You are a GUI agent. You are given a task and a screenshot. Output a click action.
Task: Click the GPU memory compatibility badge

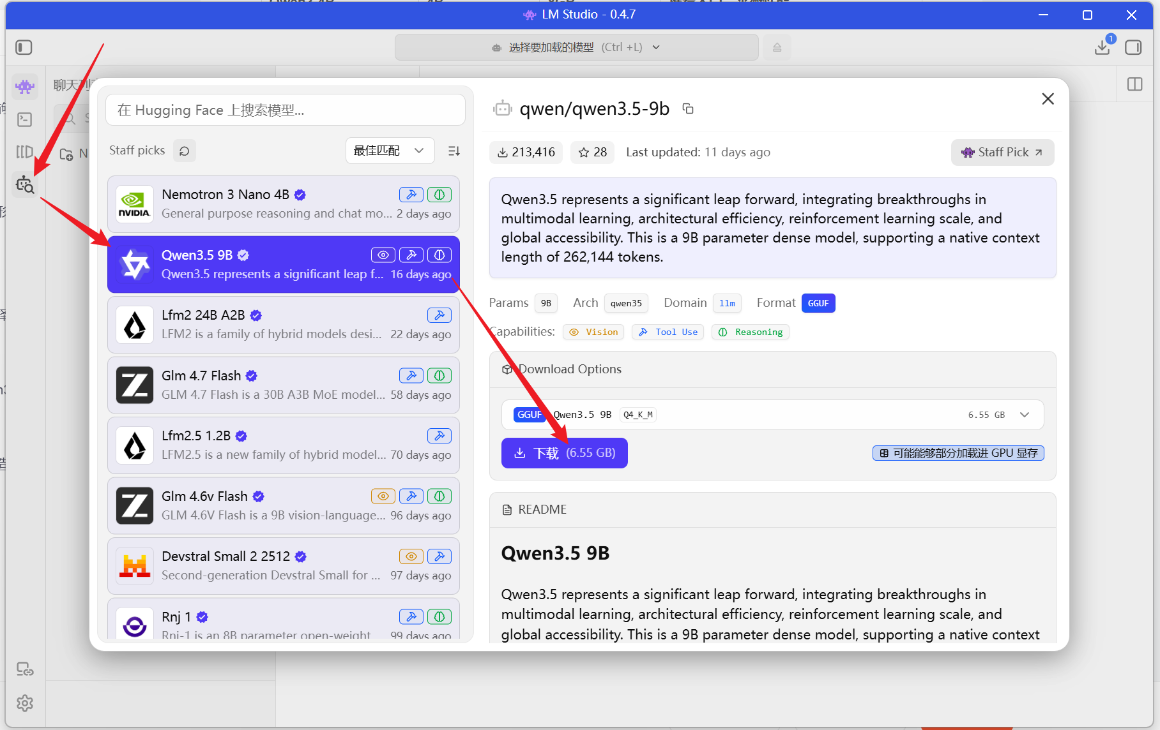(x=958, y=453)
